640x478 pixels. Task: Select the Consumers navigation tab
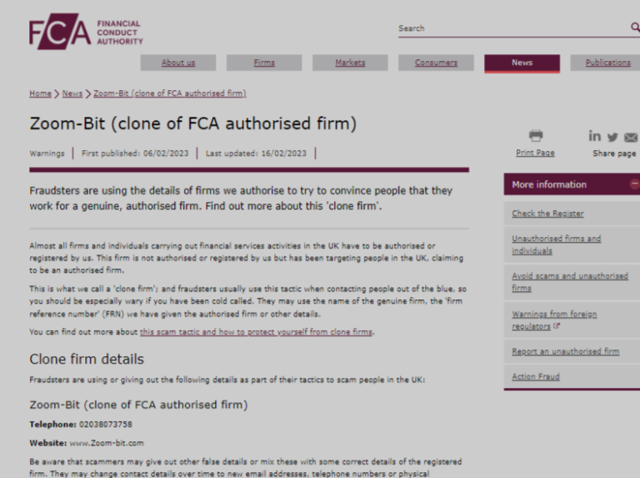pyautogui.click(x=436, y=63)
